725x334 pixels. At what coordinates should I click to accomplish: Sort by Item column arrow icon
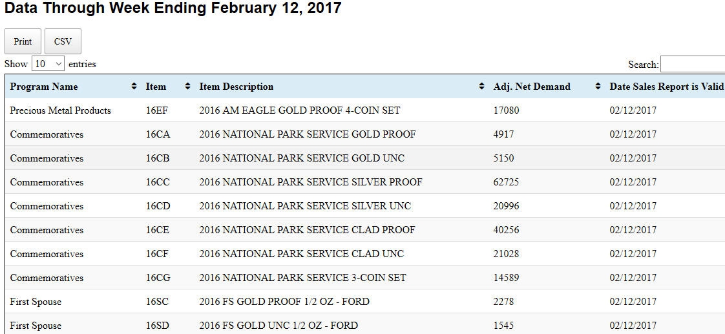188,87
